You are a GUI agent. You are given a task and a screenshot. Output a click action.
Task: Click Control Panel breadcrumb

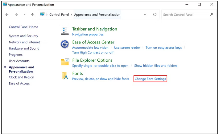point(59,14)
